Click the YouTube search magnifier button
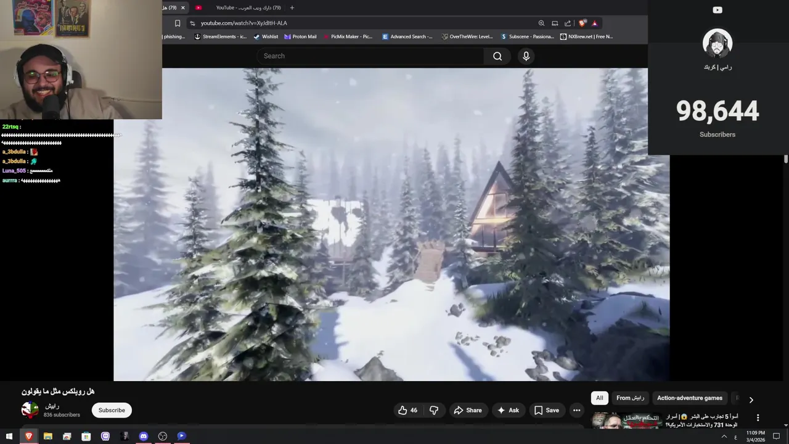 [x=497, y=56]
